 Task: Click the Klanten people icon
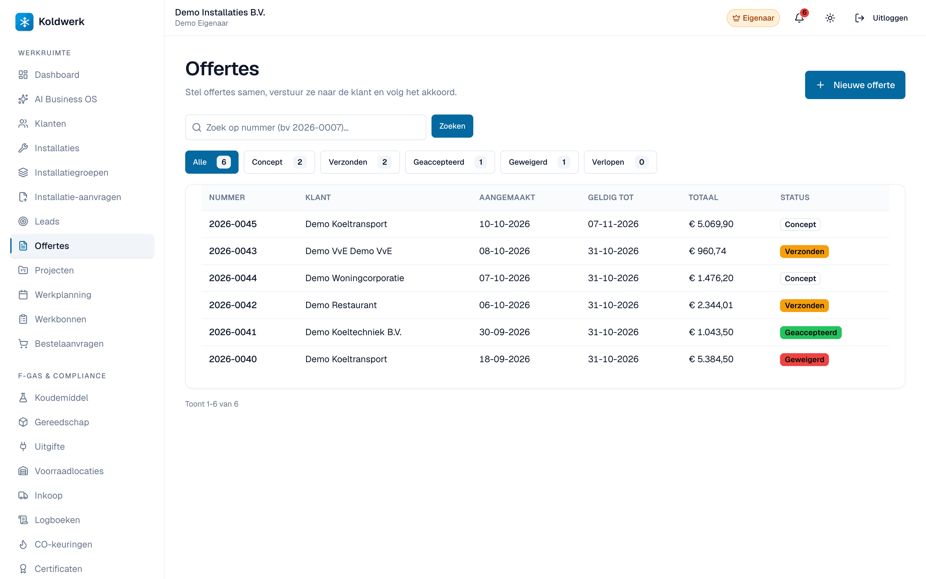tap(23, 124)
